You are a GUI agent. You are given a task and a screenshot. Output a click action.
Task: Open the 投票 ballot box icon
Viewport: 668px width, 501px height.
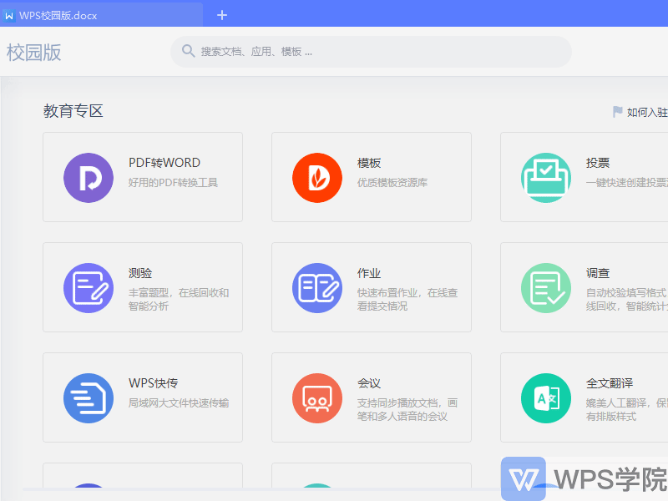(x=546, y=178)
